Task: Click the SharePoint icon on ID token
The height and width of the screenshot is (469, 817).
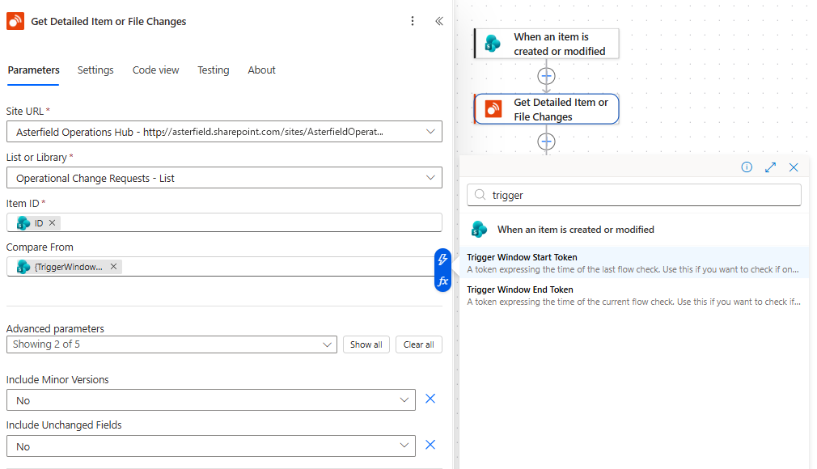Action: 23,223
